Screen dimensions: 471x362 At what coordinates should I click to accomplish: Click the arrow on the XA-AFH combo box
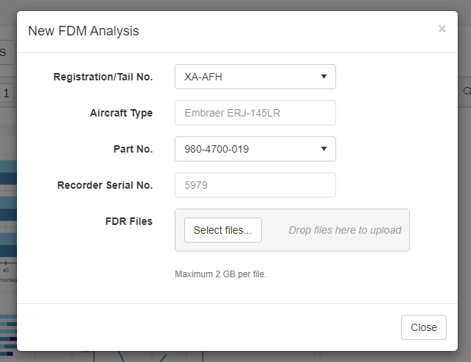324,77
